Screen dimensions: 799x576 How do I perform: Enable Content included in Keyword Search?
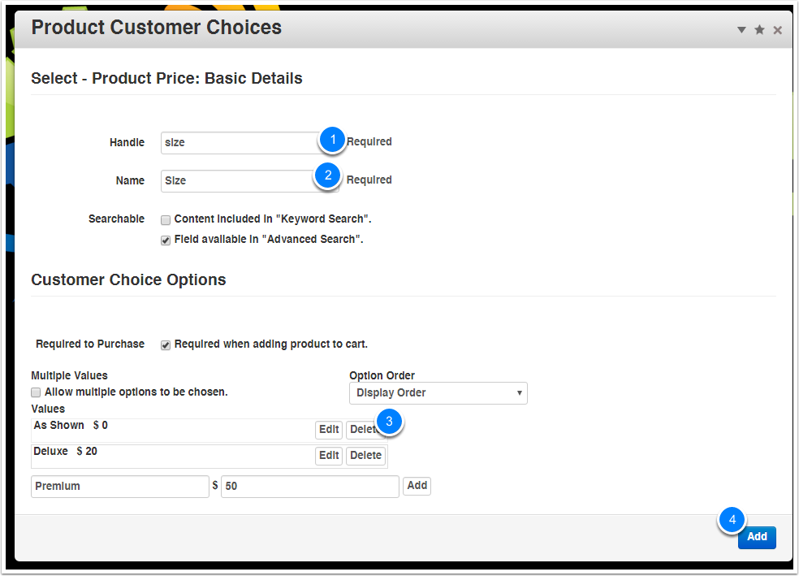166,220
